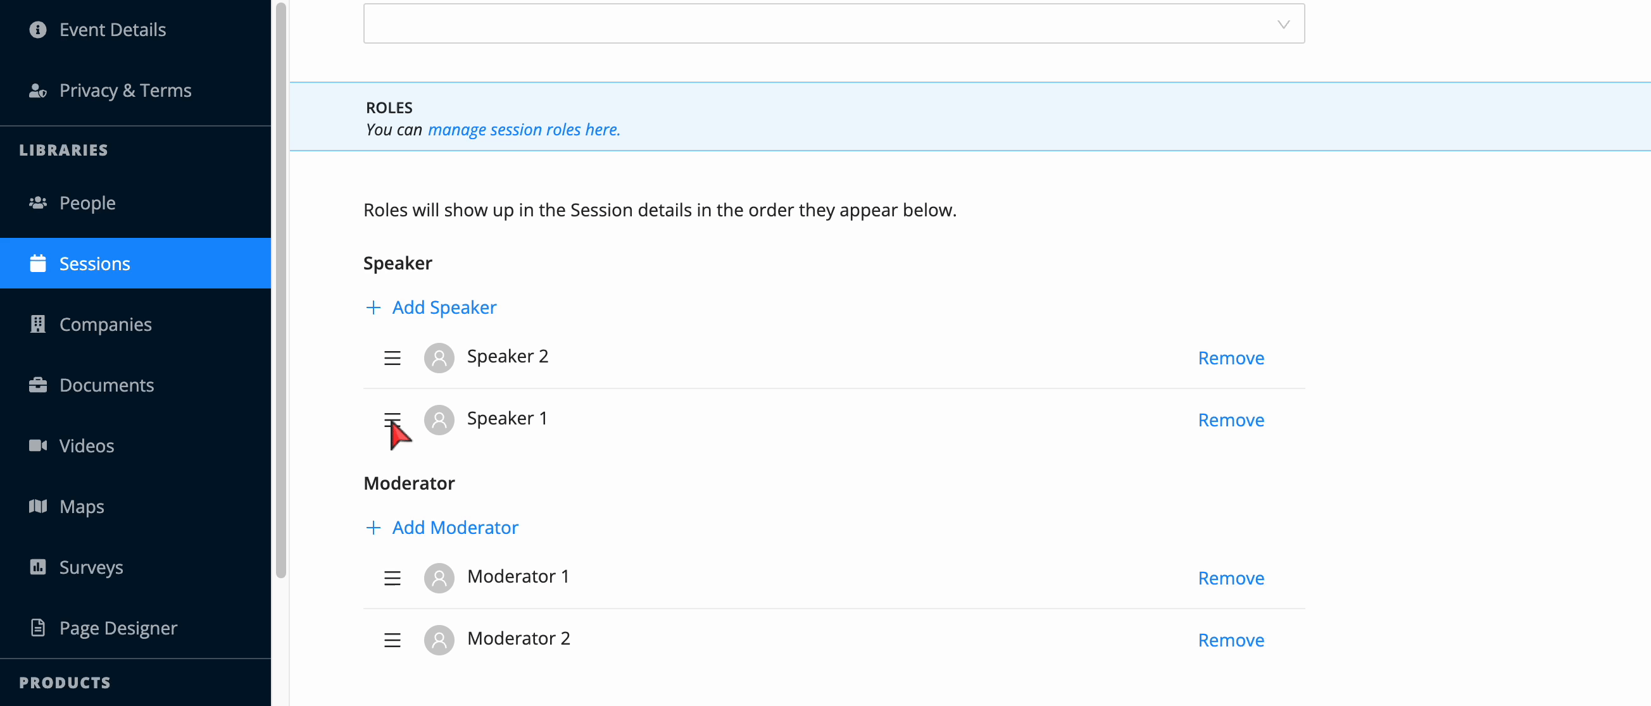Select the Sessions tab in Libraries
The image size is (1651, 706).
(95, 263)
